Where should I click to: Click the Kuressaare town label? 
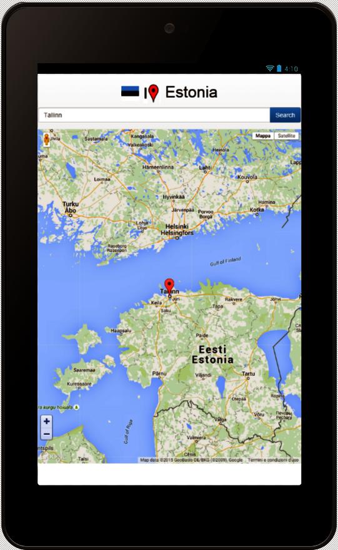click(79, 384)
